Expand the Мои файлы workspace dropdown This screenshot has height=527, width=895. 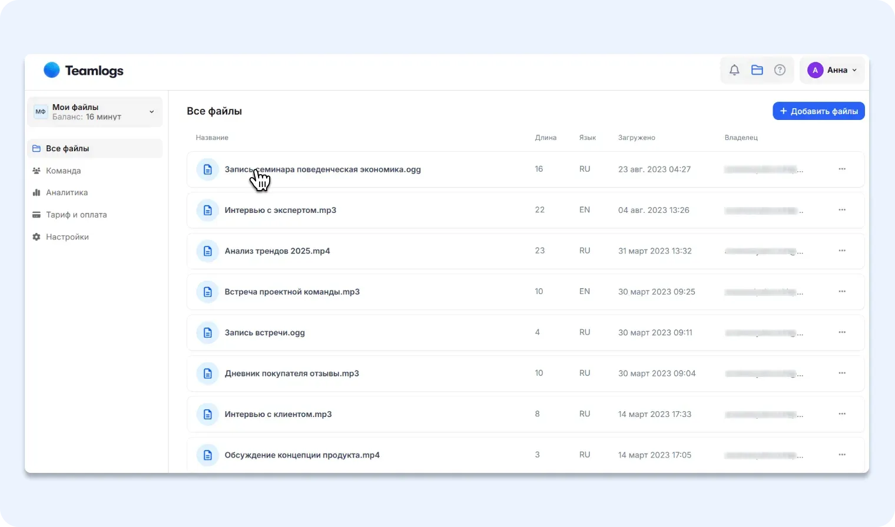pyautogui.click(x=95, y=112)
